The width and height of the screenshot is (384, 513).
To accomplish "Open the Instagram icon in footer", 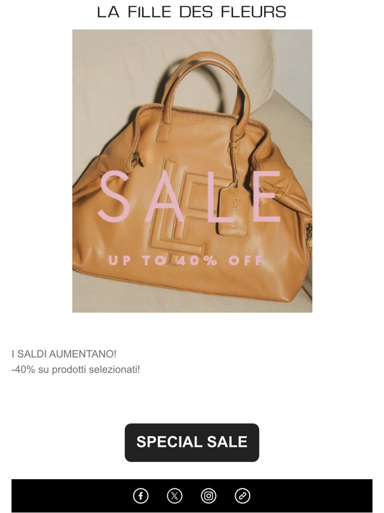I will click(x=209, y=496).
